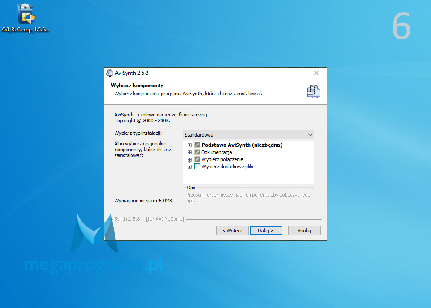Select the Wybierz dodatkowe pliki row label
Image resolution: width=431 pixels, height=308 pixels.
coord(227,167)
